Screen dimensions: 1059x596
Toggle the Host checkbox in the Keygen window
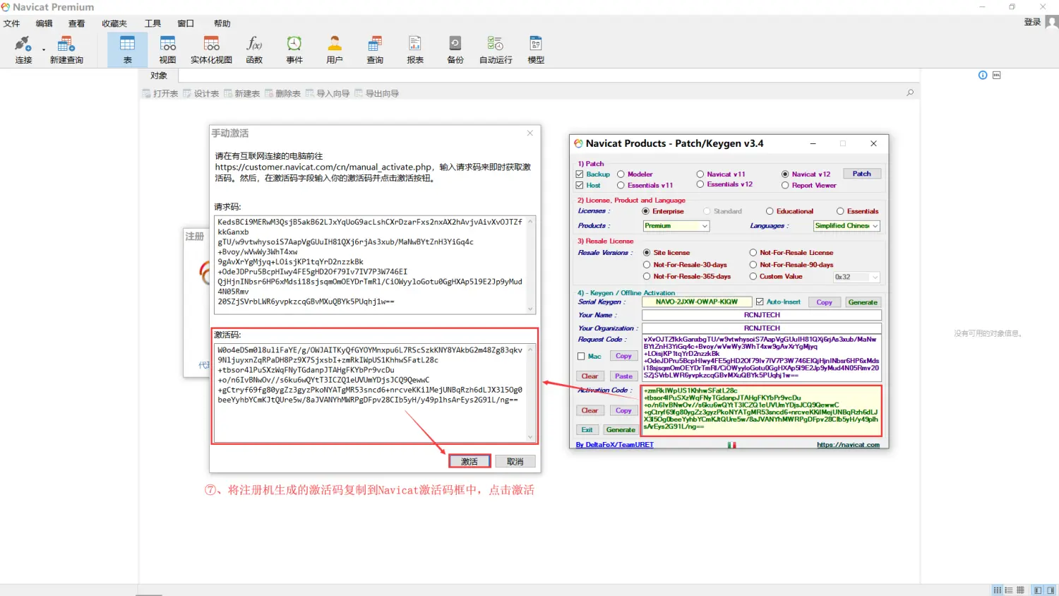(580, 185)
